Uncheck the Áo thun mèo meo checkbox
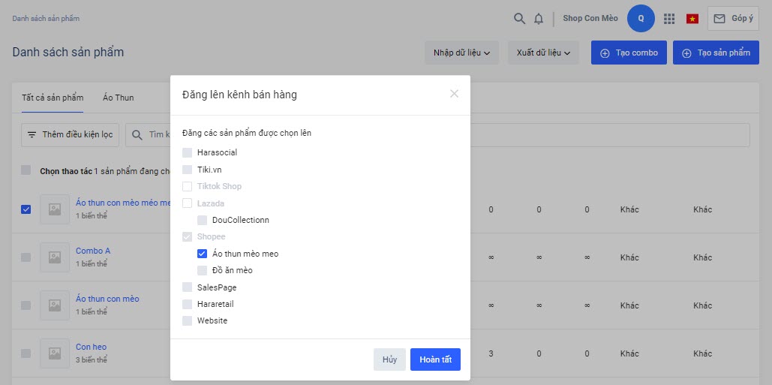Viewport: 772px width, 385px height. point(203,254)
